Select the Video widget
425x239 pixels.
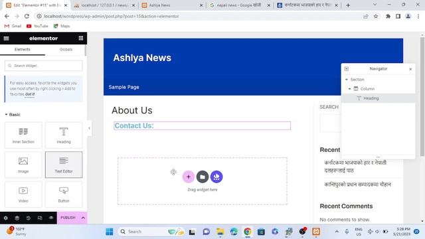(23, 194)
